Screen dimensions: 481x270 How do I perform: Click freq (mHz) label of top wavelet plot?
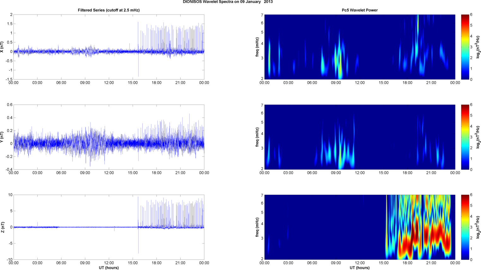tap(257, 47)
